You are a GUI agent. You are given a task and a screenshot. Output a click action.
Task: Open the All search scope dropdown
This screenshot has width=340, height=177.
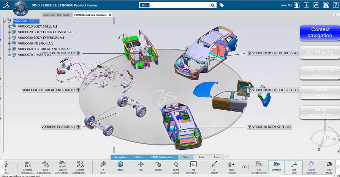[145, 5]
